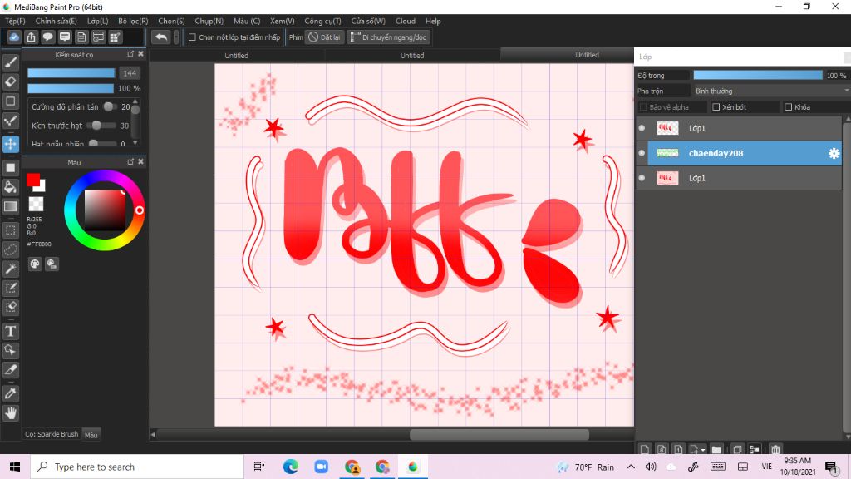Viewport: 851px width, 479px height.
Task: Open the Cloud menu
Action: [406, 21]
